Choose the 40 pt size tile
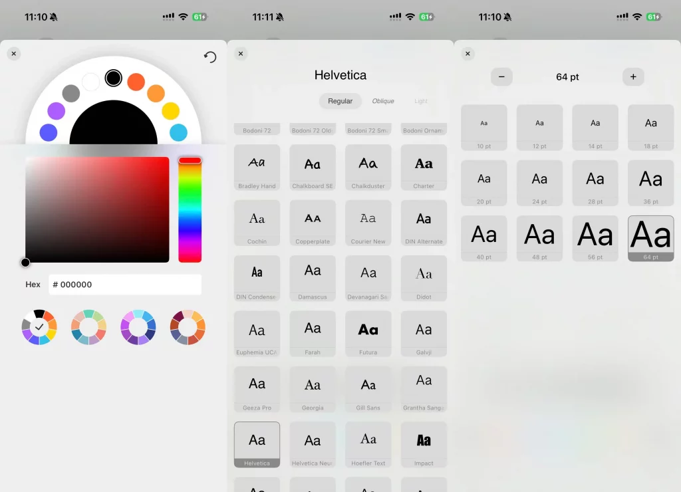Viewport: 681px width, 492px height. click(x=484, y=239)
